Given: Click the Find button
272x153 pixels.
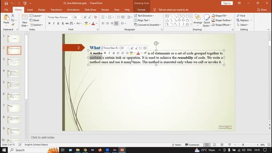Looking at the screenshot, I should (241, 16).
